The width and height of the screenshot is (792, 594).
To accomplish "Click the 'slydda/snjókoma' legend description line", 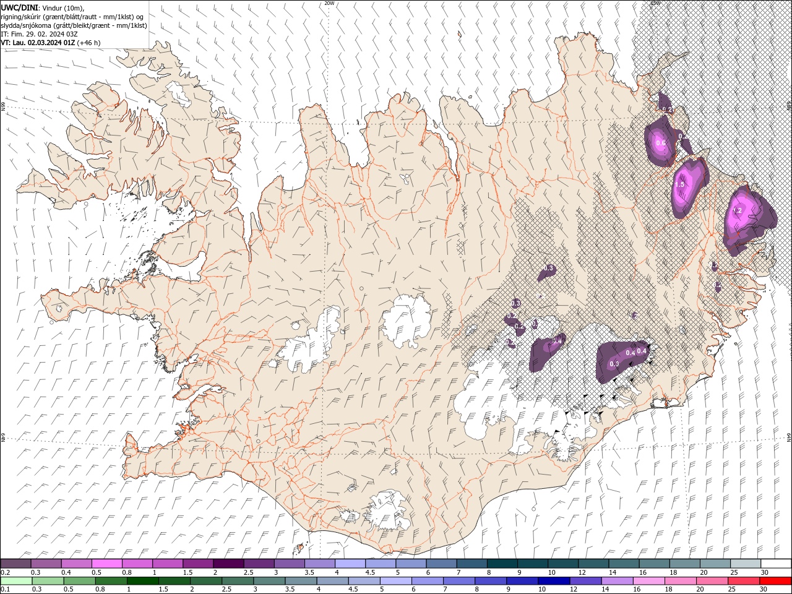I will (x=74, y=25).
